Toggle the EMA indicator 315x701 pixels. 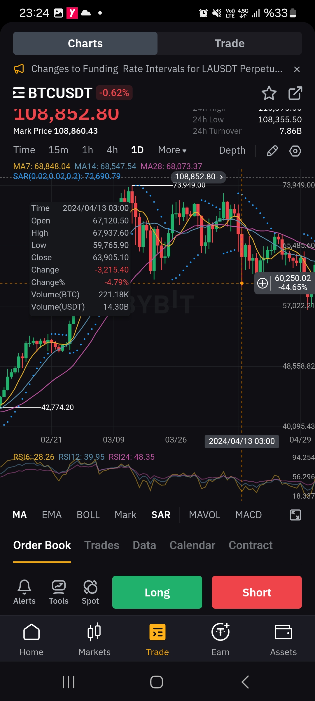[x=52, y=515]
